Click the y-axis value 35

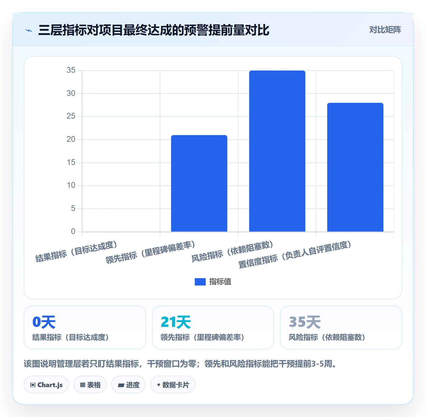[x=71, y=70]
